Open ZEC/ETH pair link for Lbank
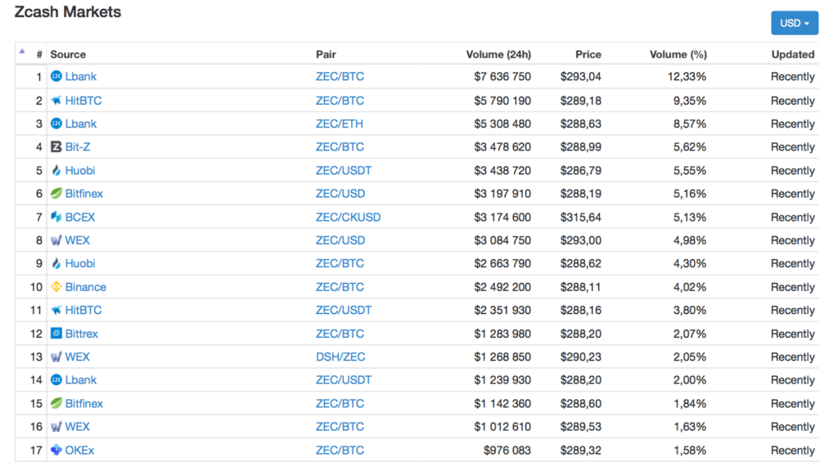This screenshot has height=462, width=838. coord(340,123)
